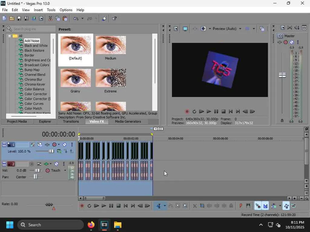Click the Record button in the timeline transport
The height and width of the screenshot is (232, 310).
82,206
